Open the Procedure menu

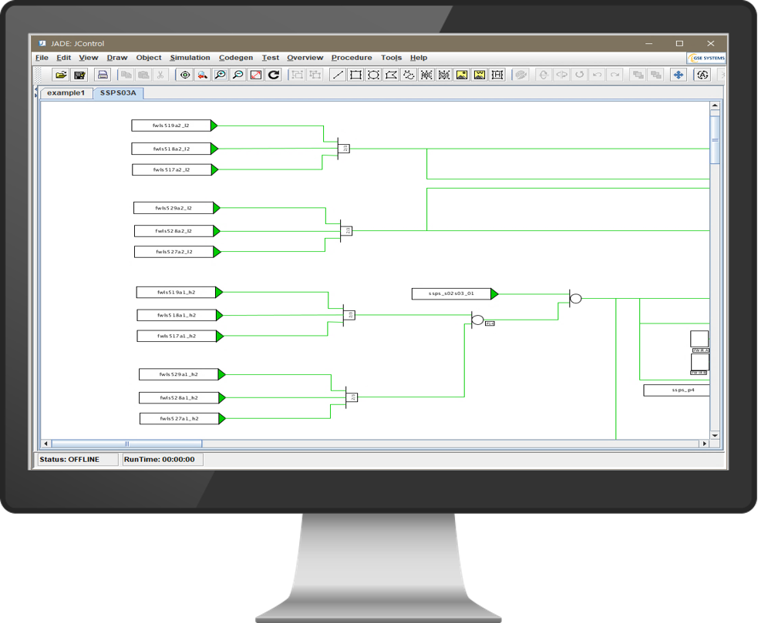point(352,58)
